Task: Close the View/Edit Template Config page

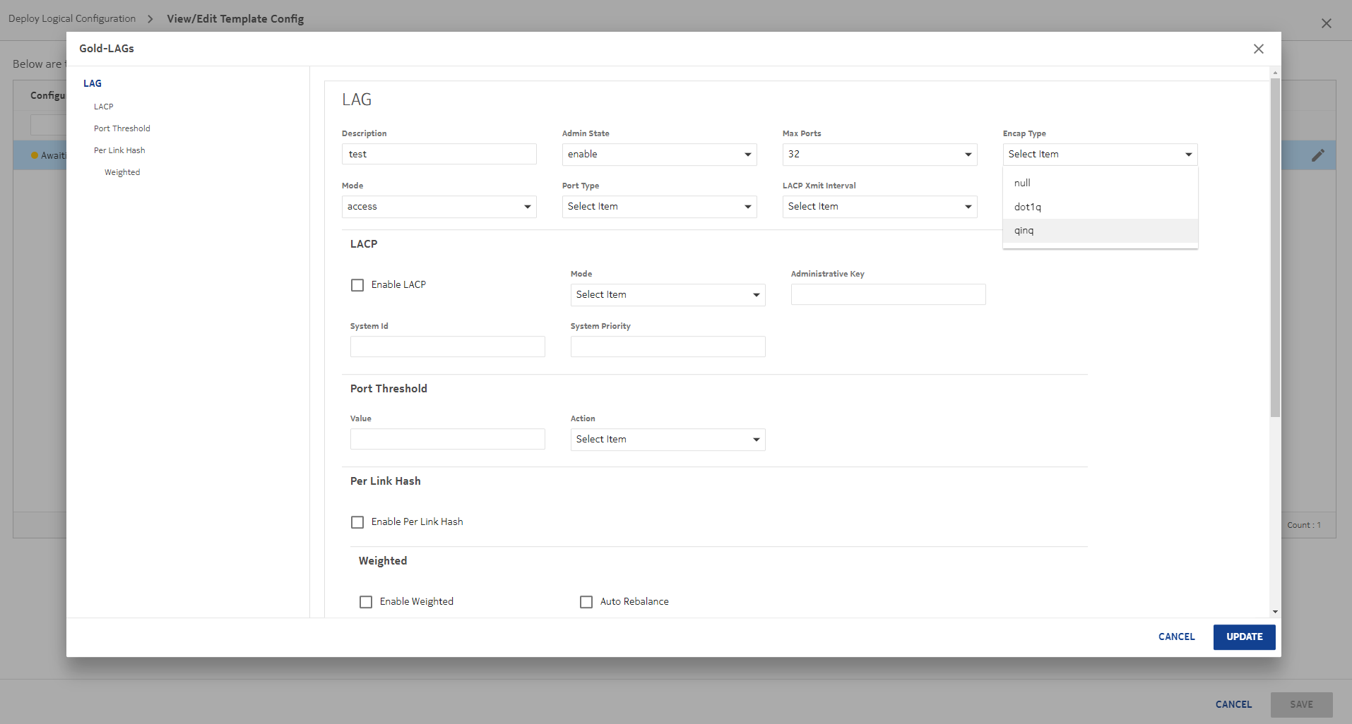Action: pos(1326,23)
